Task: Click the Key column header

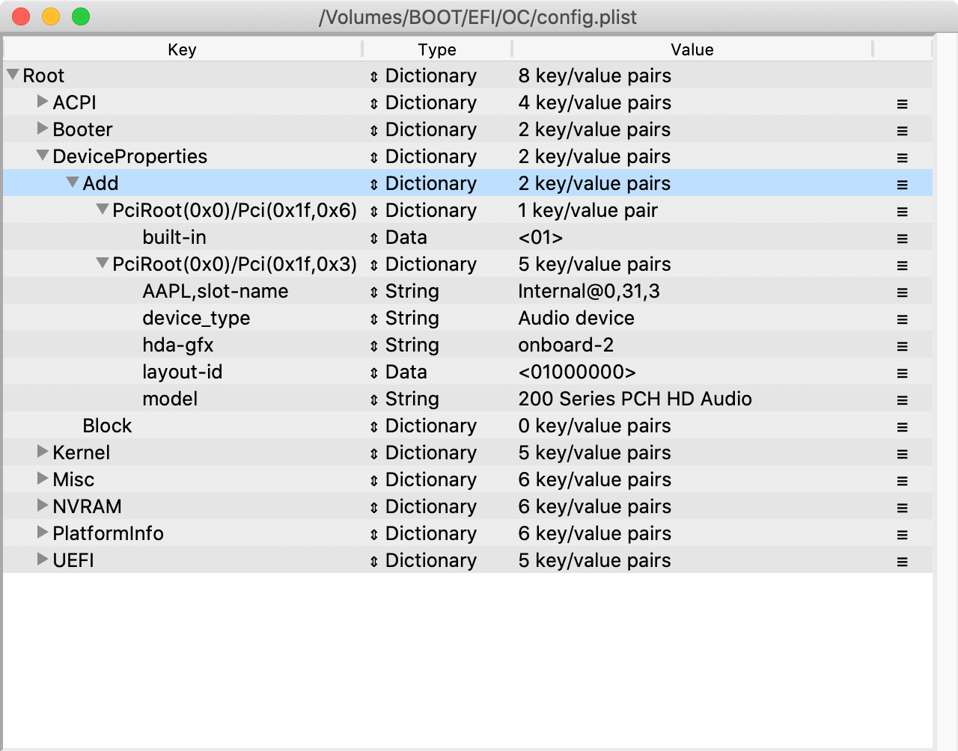Action: tap(182, 49)
